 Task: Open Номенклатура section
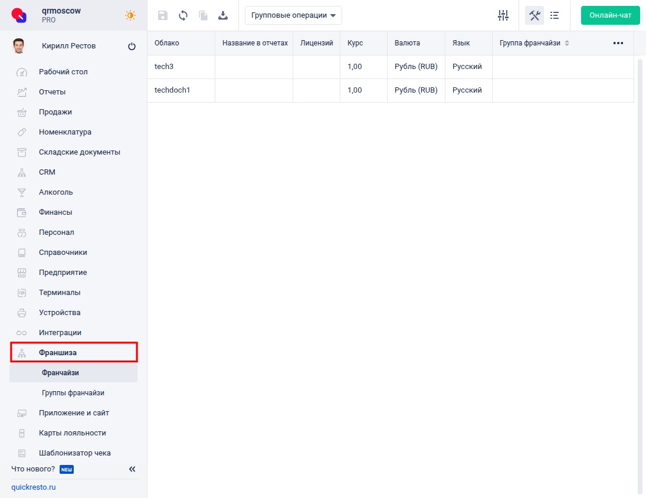click(73, 132)
